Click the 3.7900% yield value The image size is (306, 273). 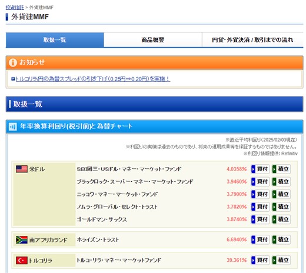point(237,194)
